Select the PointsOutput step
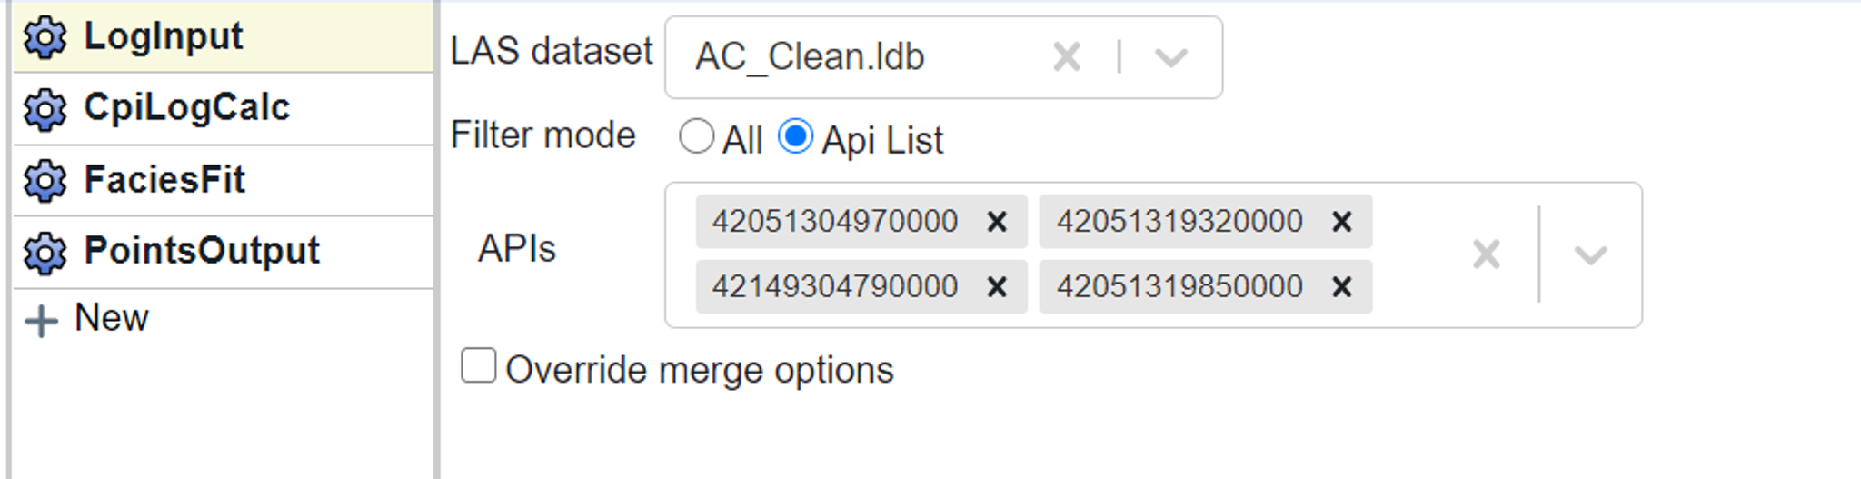This screenshot has height=479, width=1861. [202, 251]
